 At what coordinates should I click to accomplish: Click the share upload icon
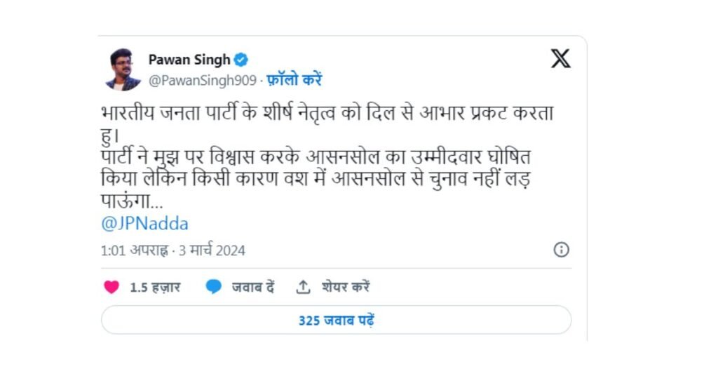click(x=303, y=287)
